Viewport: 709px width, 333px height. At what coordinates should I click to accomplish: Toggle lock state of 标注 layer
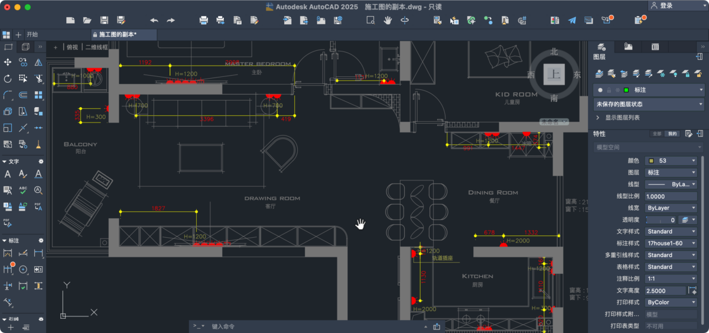[x=609, y=90]
